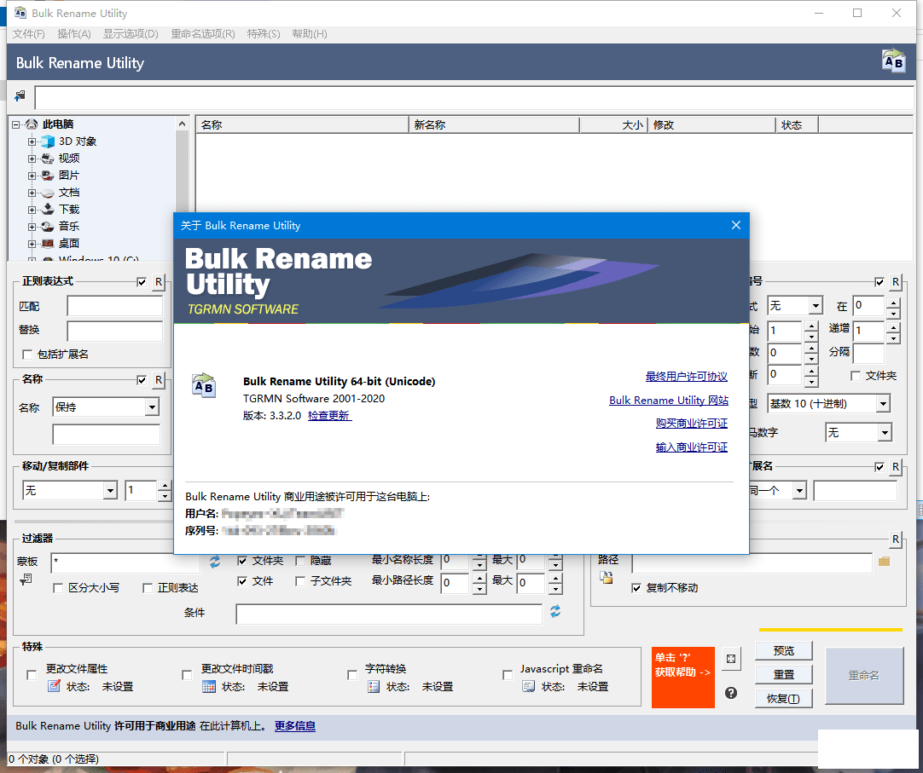Screen dimensions: 923x773
Task: Open the 最终用户许可协议 link
Action: click(x=687, y=377)
